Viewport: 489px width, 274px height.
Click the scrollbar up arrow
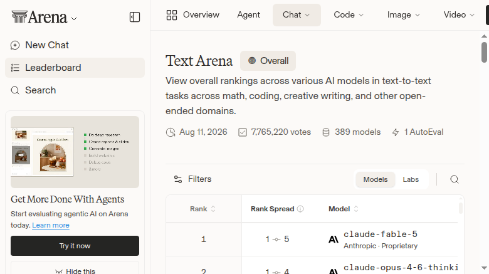[x=484, y=36]
